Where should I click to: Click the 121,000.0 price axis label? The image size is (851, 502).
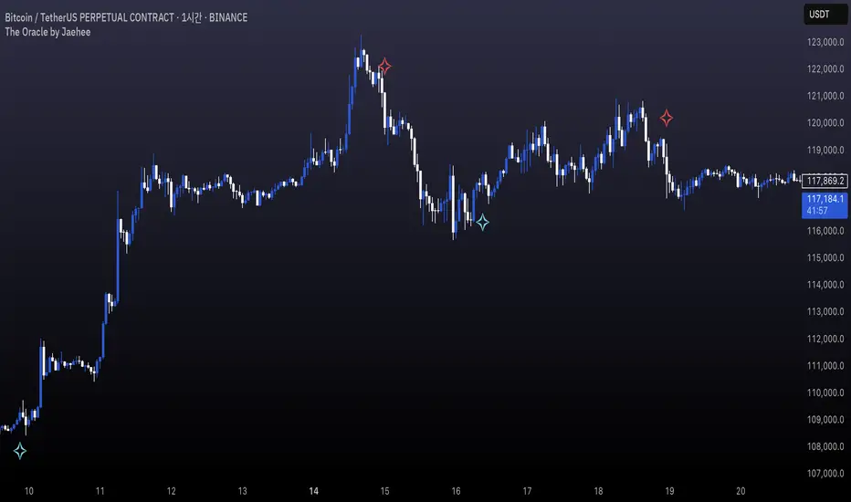(825, 96)
